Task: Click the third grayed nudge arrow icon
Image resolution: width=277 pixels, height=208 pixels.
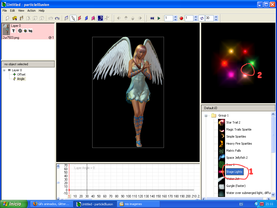Action: pyautogui.click(x=133, y=18)
